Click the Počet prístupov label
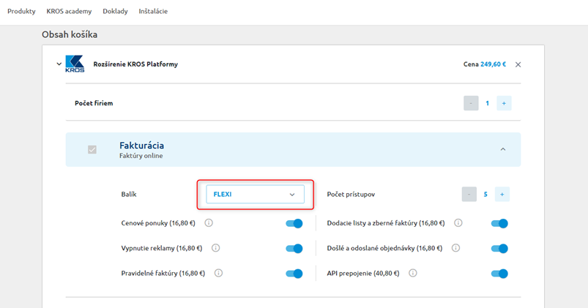Viewport: 588px width, 308px height. tap(351, 194)
